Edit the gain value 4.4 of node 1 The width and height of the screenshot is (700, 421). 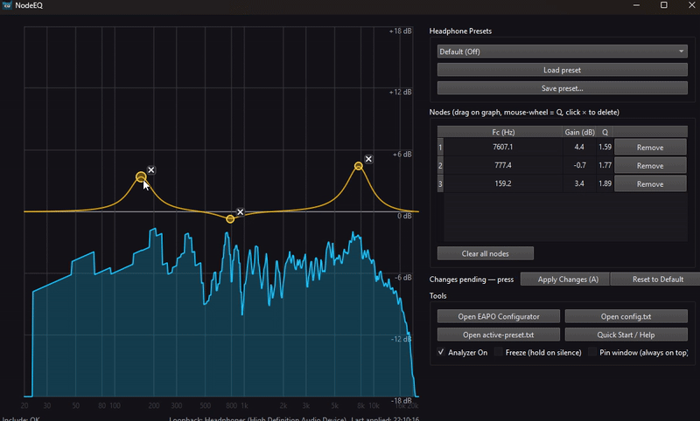[x=578, y=148]
